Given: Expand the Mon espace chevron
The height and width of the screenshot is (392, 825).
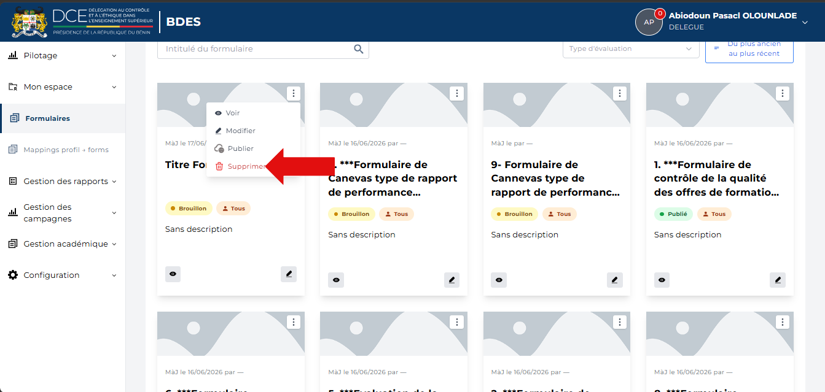Looking at the screenshot, I should (x=114, y=87).
